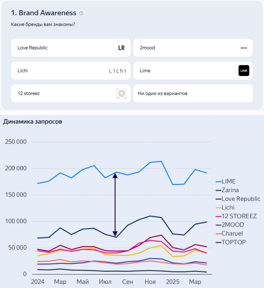Screen dimensions: 264x288
Task: Click the help icon beside Brand Awareness
Action: pos(81,14)
